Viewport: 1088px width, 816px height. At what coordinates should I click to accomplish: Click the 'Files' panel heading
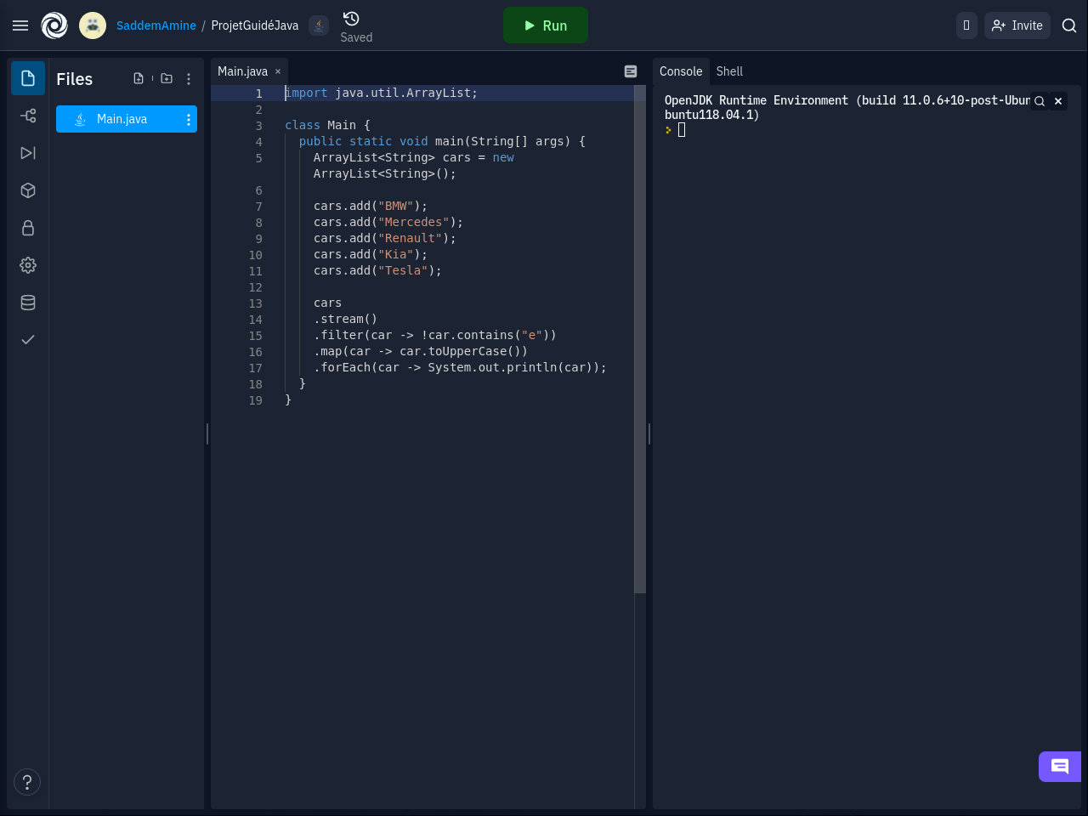pyautogui.click(x=75, y=79)
